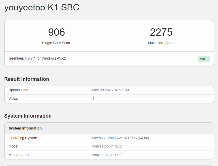Select the Motherboard value youyeetoo K1 SBC
Image resolution: width=218 pixels, height=166 pixels.
click(x=107, y=155)
